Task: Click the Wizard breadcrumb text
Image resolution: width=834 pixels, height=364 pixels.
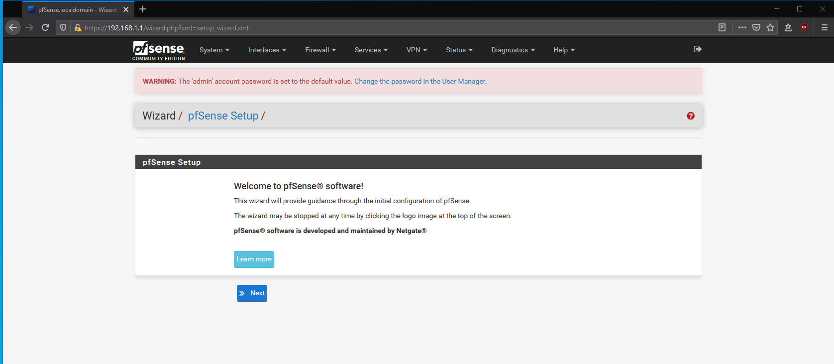Action: point(159,116)
